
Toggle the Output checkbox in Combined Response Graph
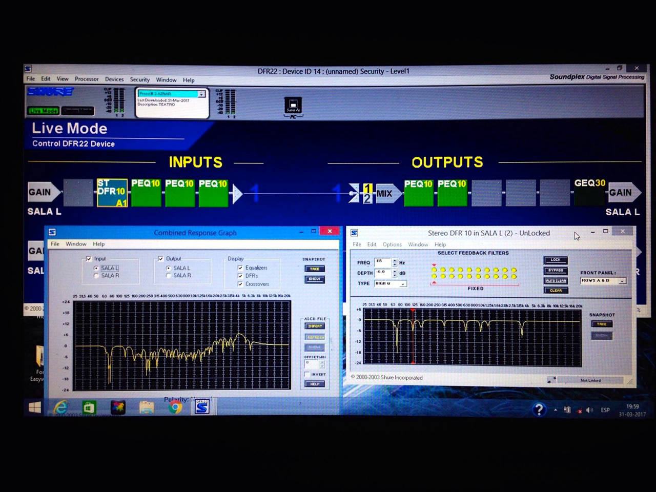[161, 259]
